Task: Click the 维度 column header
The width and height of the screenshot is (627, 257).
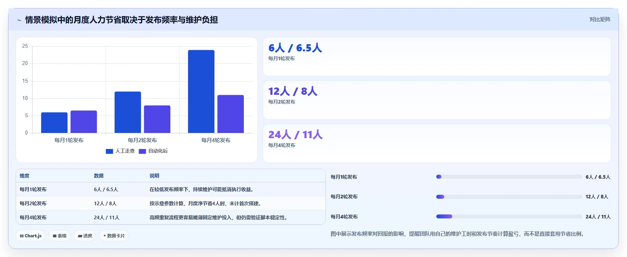Action: click(25, 176)
